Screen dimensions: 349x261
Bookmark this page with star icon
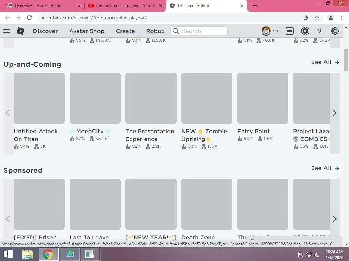pyautogui.click(x=317, y=18)
